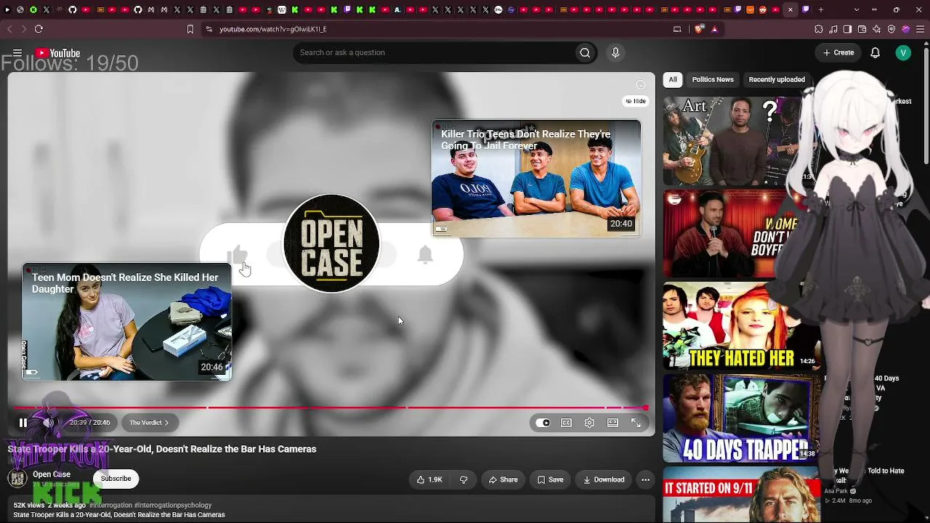The image size is (930, 523).
Task: Go forward in browser history
Action: click(24, 29)
